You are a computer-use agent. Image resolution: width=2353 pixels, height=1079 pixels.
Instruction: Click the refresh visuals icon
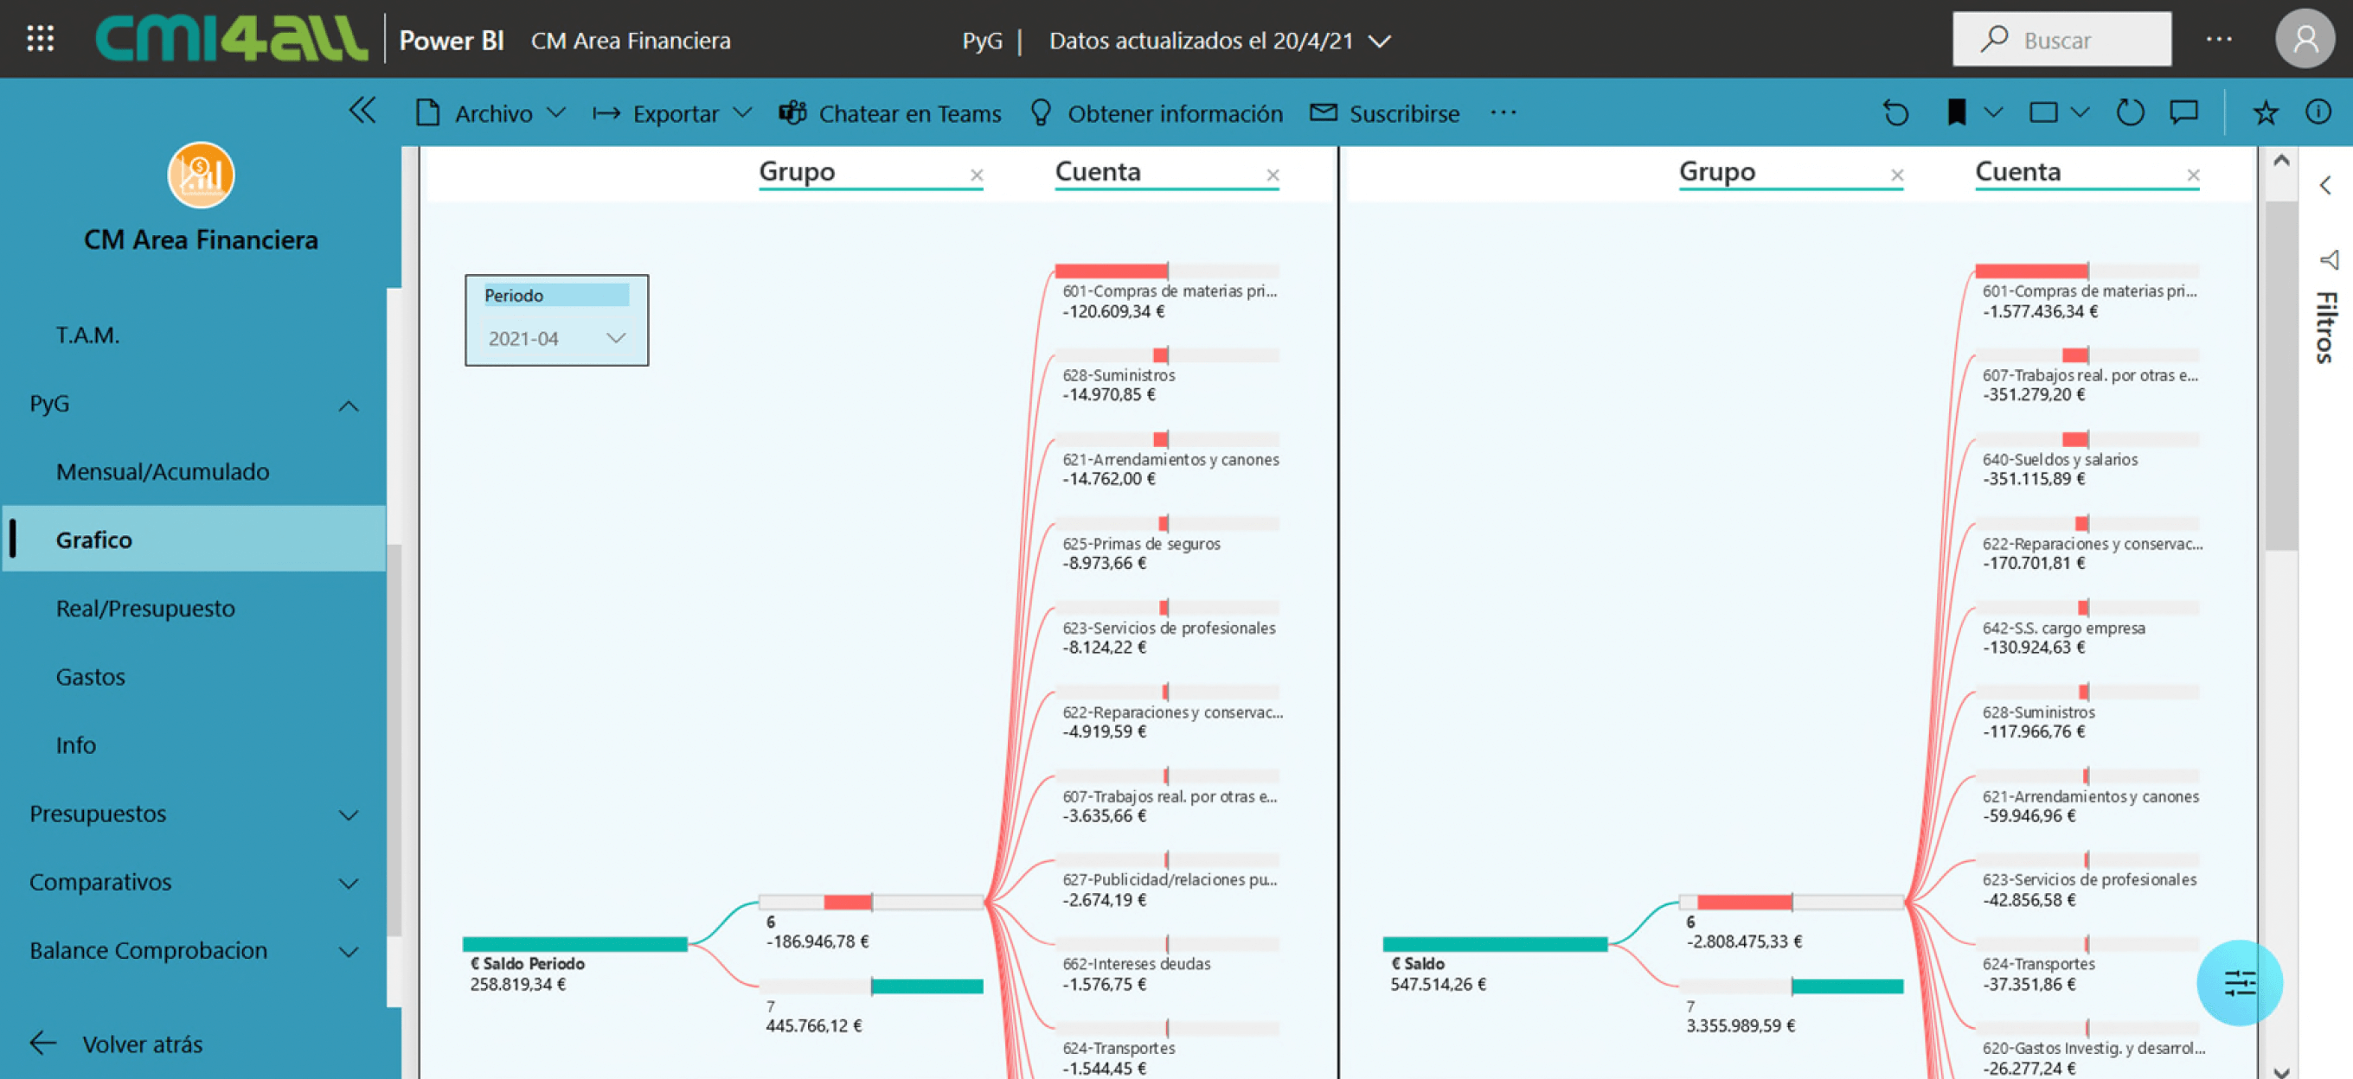pyautogui.click(x=2129, y=113)
